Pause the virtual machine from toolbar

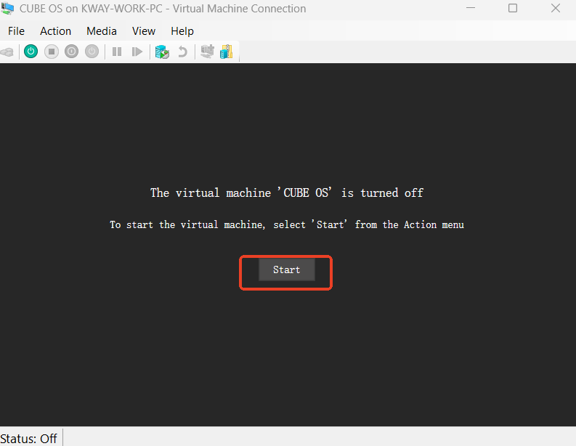[x=116, y=52]
